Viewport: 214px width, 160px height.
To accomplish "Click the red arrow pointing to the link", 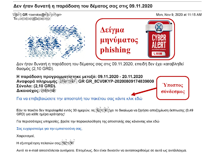I will pyautogui.click(x=144, y=92).
